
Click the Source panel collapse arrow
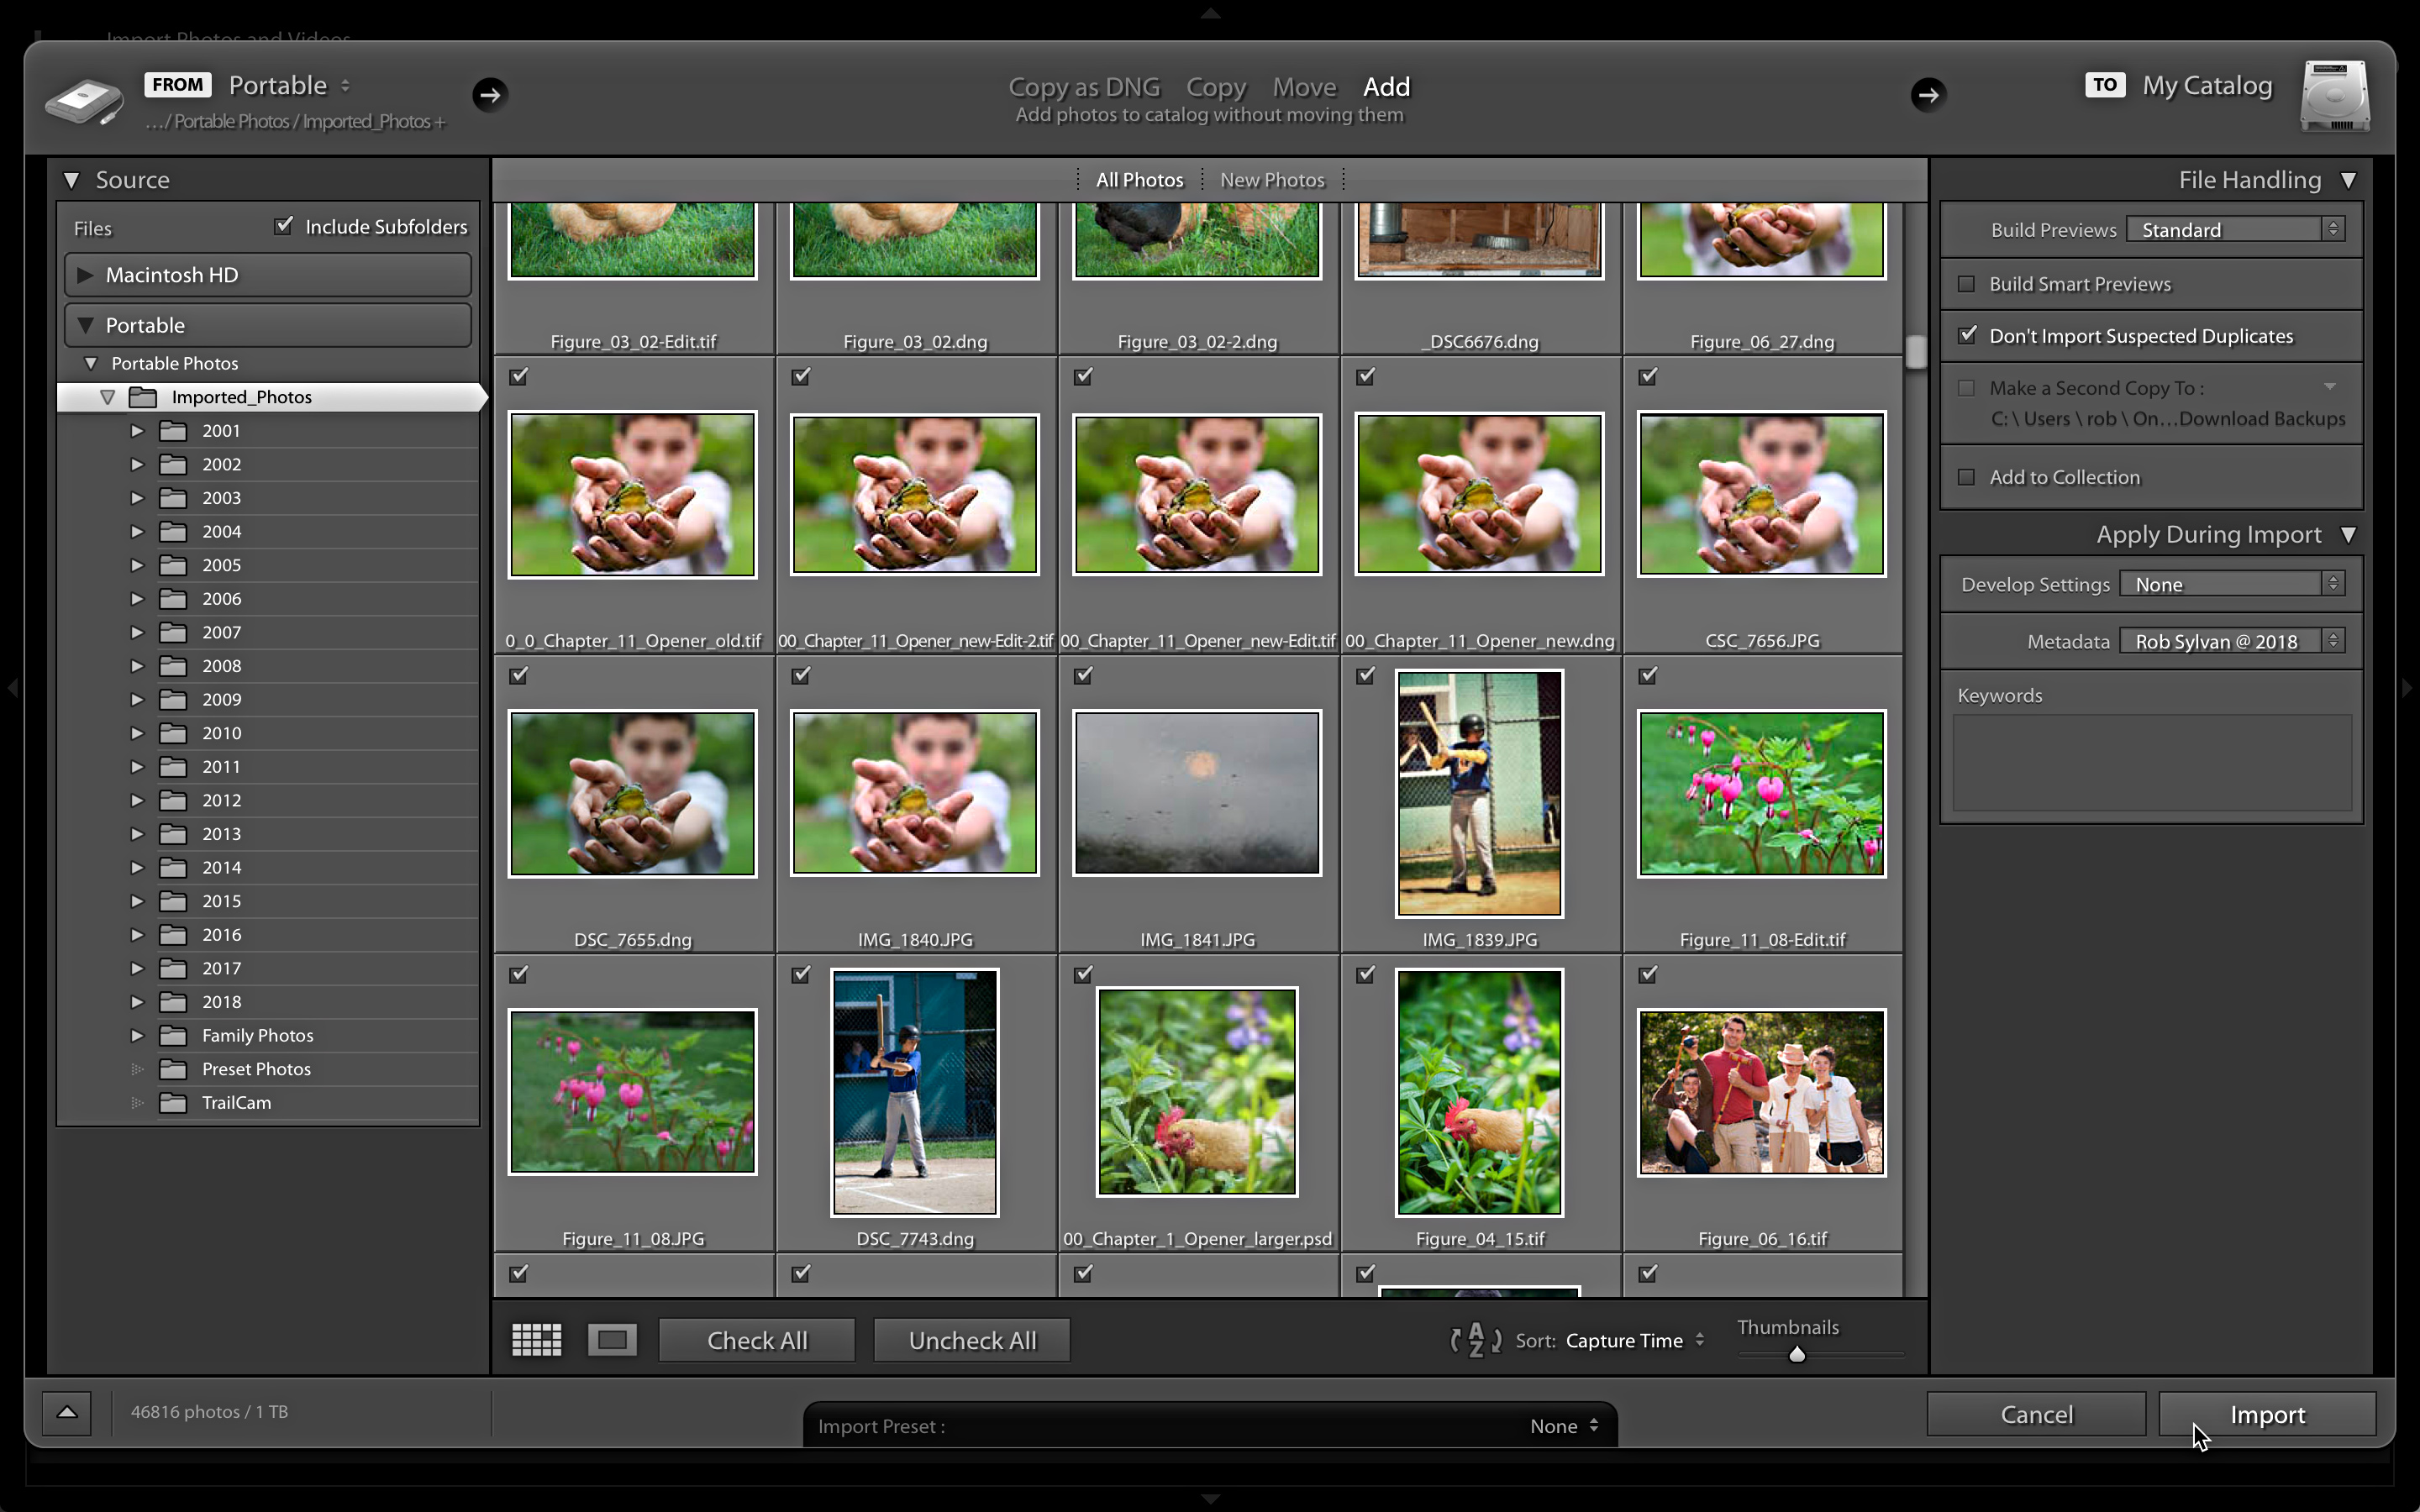[71, 178]
